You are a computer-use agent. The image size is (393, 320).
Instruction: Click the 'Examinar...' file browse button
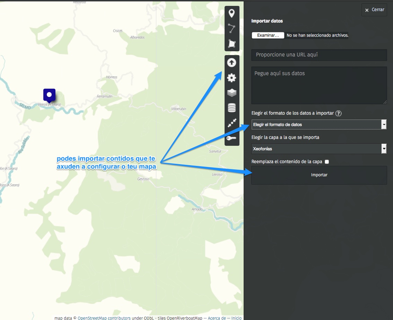coord(268,35)
